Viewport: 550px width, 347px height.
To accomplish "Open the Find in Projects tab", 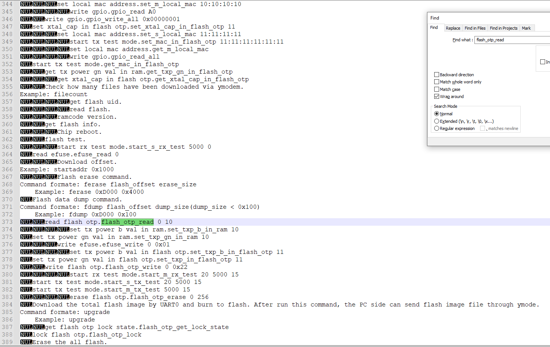I will pos(503,28).
